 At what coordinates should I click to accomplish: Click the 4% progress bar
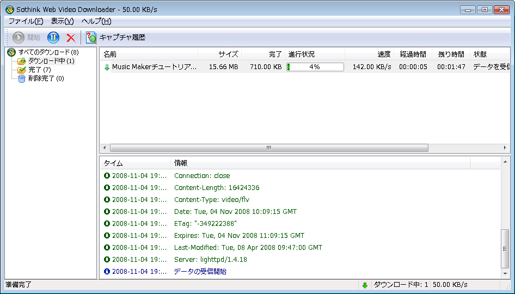coord(315,67)
